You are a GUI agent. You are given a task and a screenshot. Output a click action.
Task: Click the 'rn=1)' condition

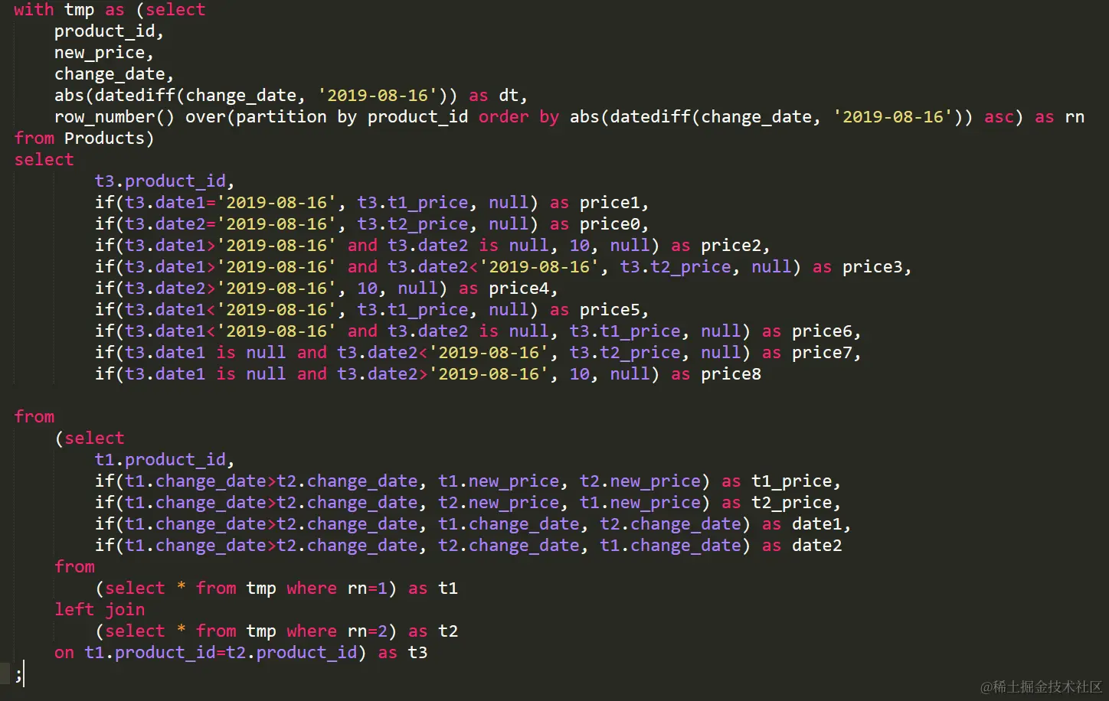point(372,589)
